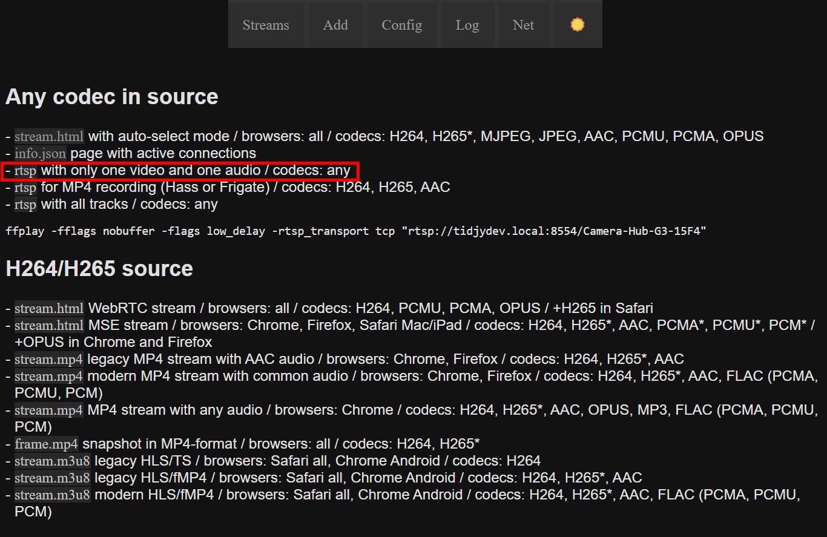Click '+OPUS in Chrome and Firefox' text
This screenshot has width=827, height=537.
pyautogui.click(x=113, y=343)
